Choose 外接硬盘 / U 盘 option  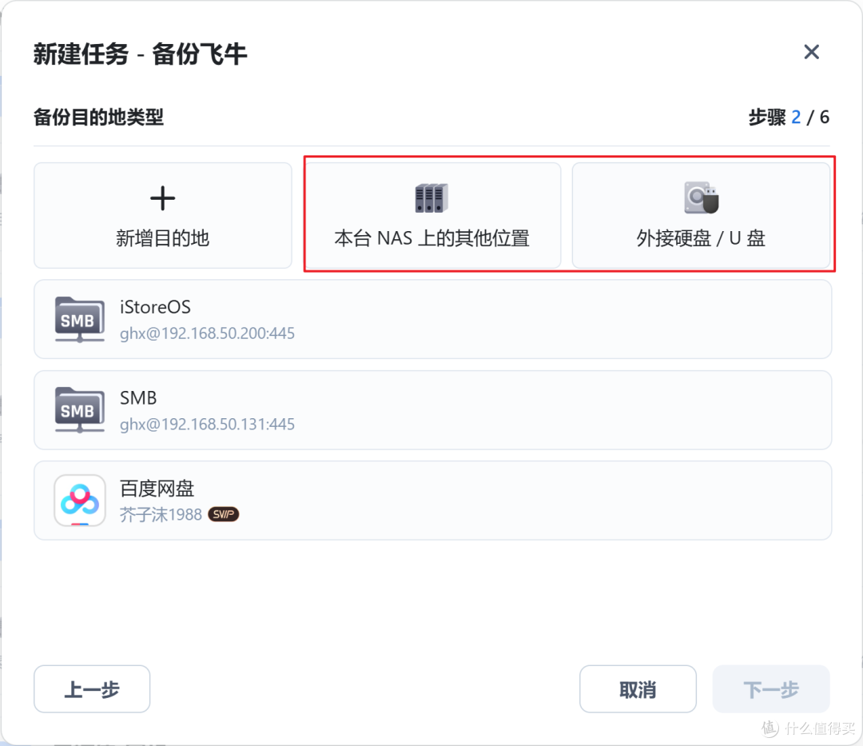click(x=702, y=215)
